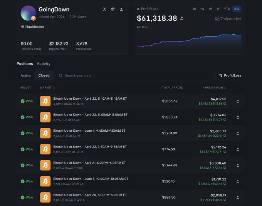Image resolution: width=262 pixels, height=206 pixels.
Task: Switch to the Activity tab
Action: pos(44,64)
